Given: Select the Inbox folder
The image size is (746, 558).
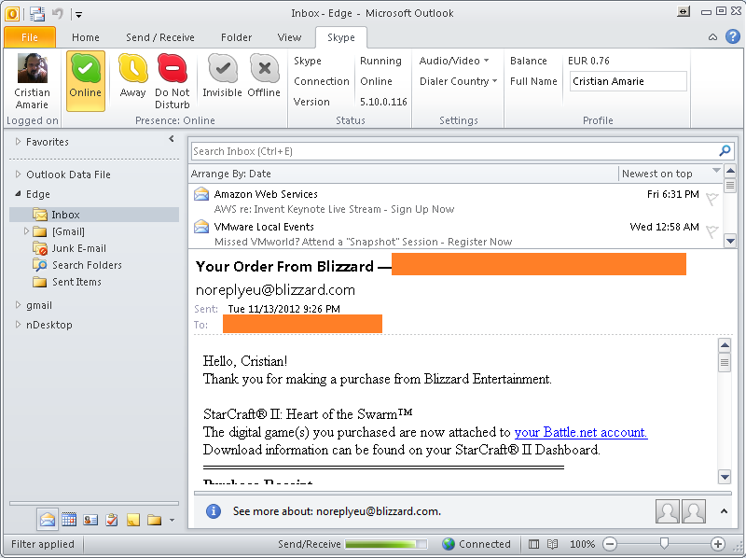Looking at the screenshot, I should click(94, 215).
